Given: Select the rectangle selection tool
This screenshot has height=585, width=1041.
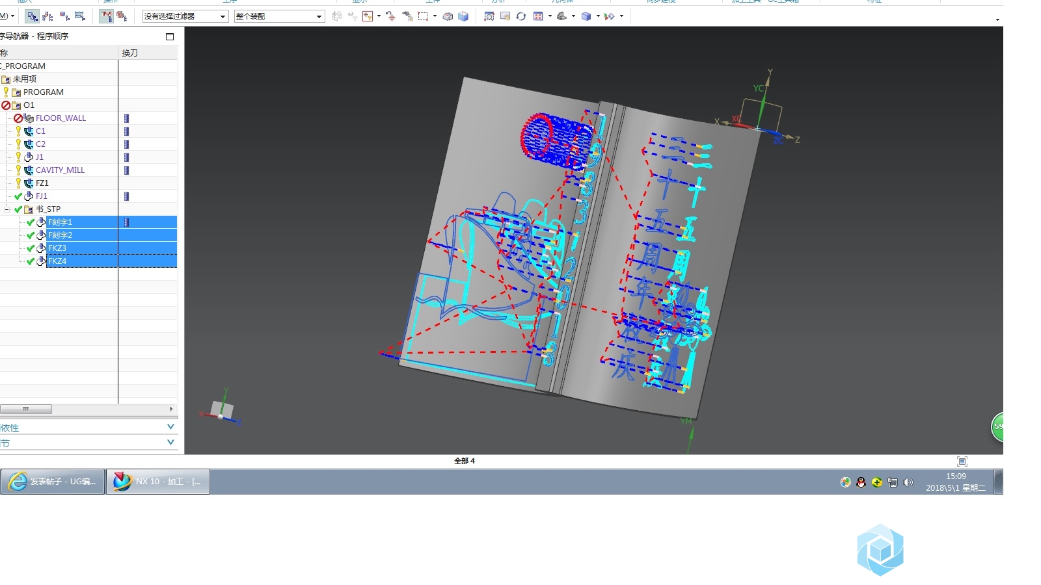Looking at the screenshot, I should coord(423,16).
